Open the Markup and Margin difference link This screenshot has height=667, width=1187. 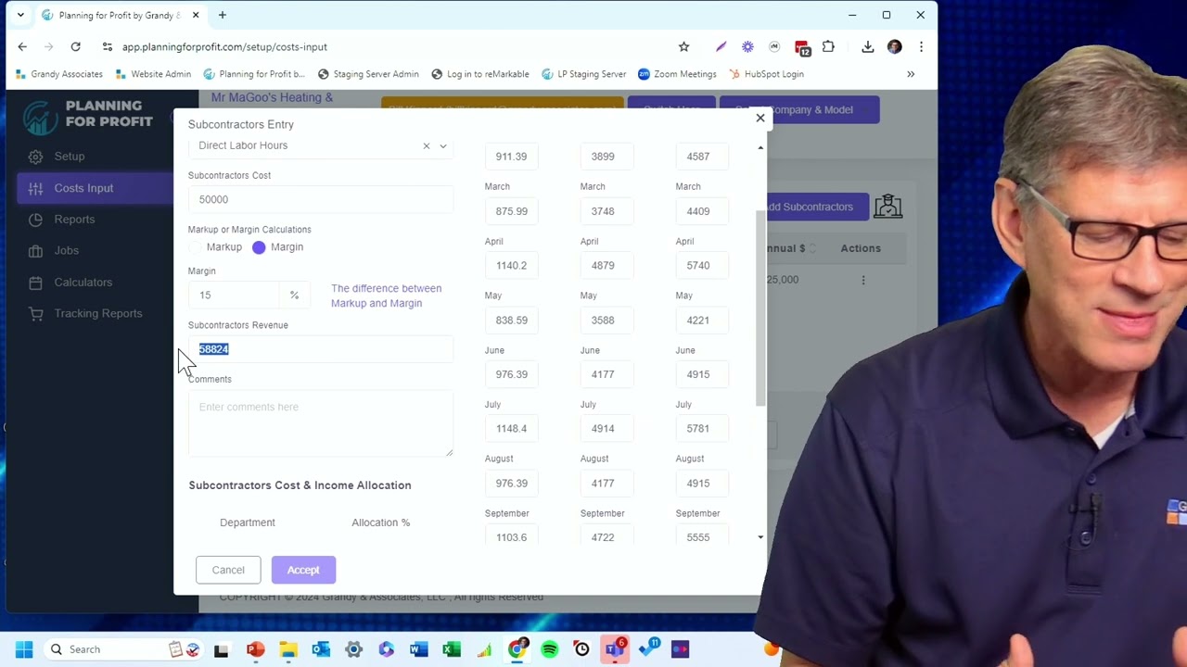386,296
